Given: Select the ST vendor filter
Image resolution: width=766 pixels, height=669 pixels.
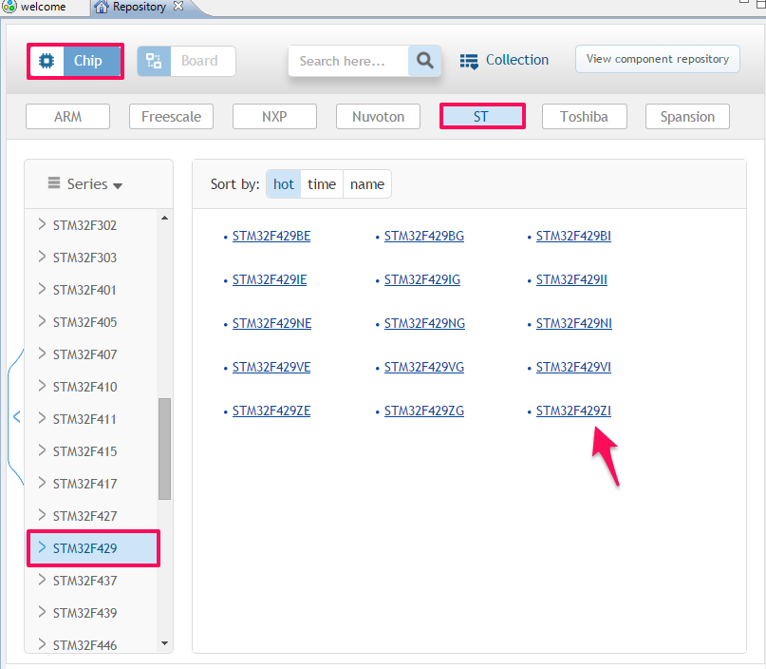Looking at the screenshot, I should pyautogui.click(x=482, y=116).
